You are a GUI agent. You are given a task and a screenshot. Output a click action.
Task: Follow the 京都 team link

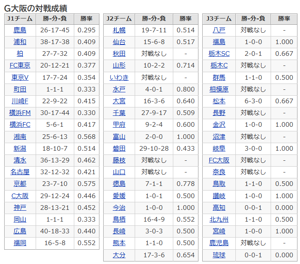pos(20,184)
